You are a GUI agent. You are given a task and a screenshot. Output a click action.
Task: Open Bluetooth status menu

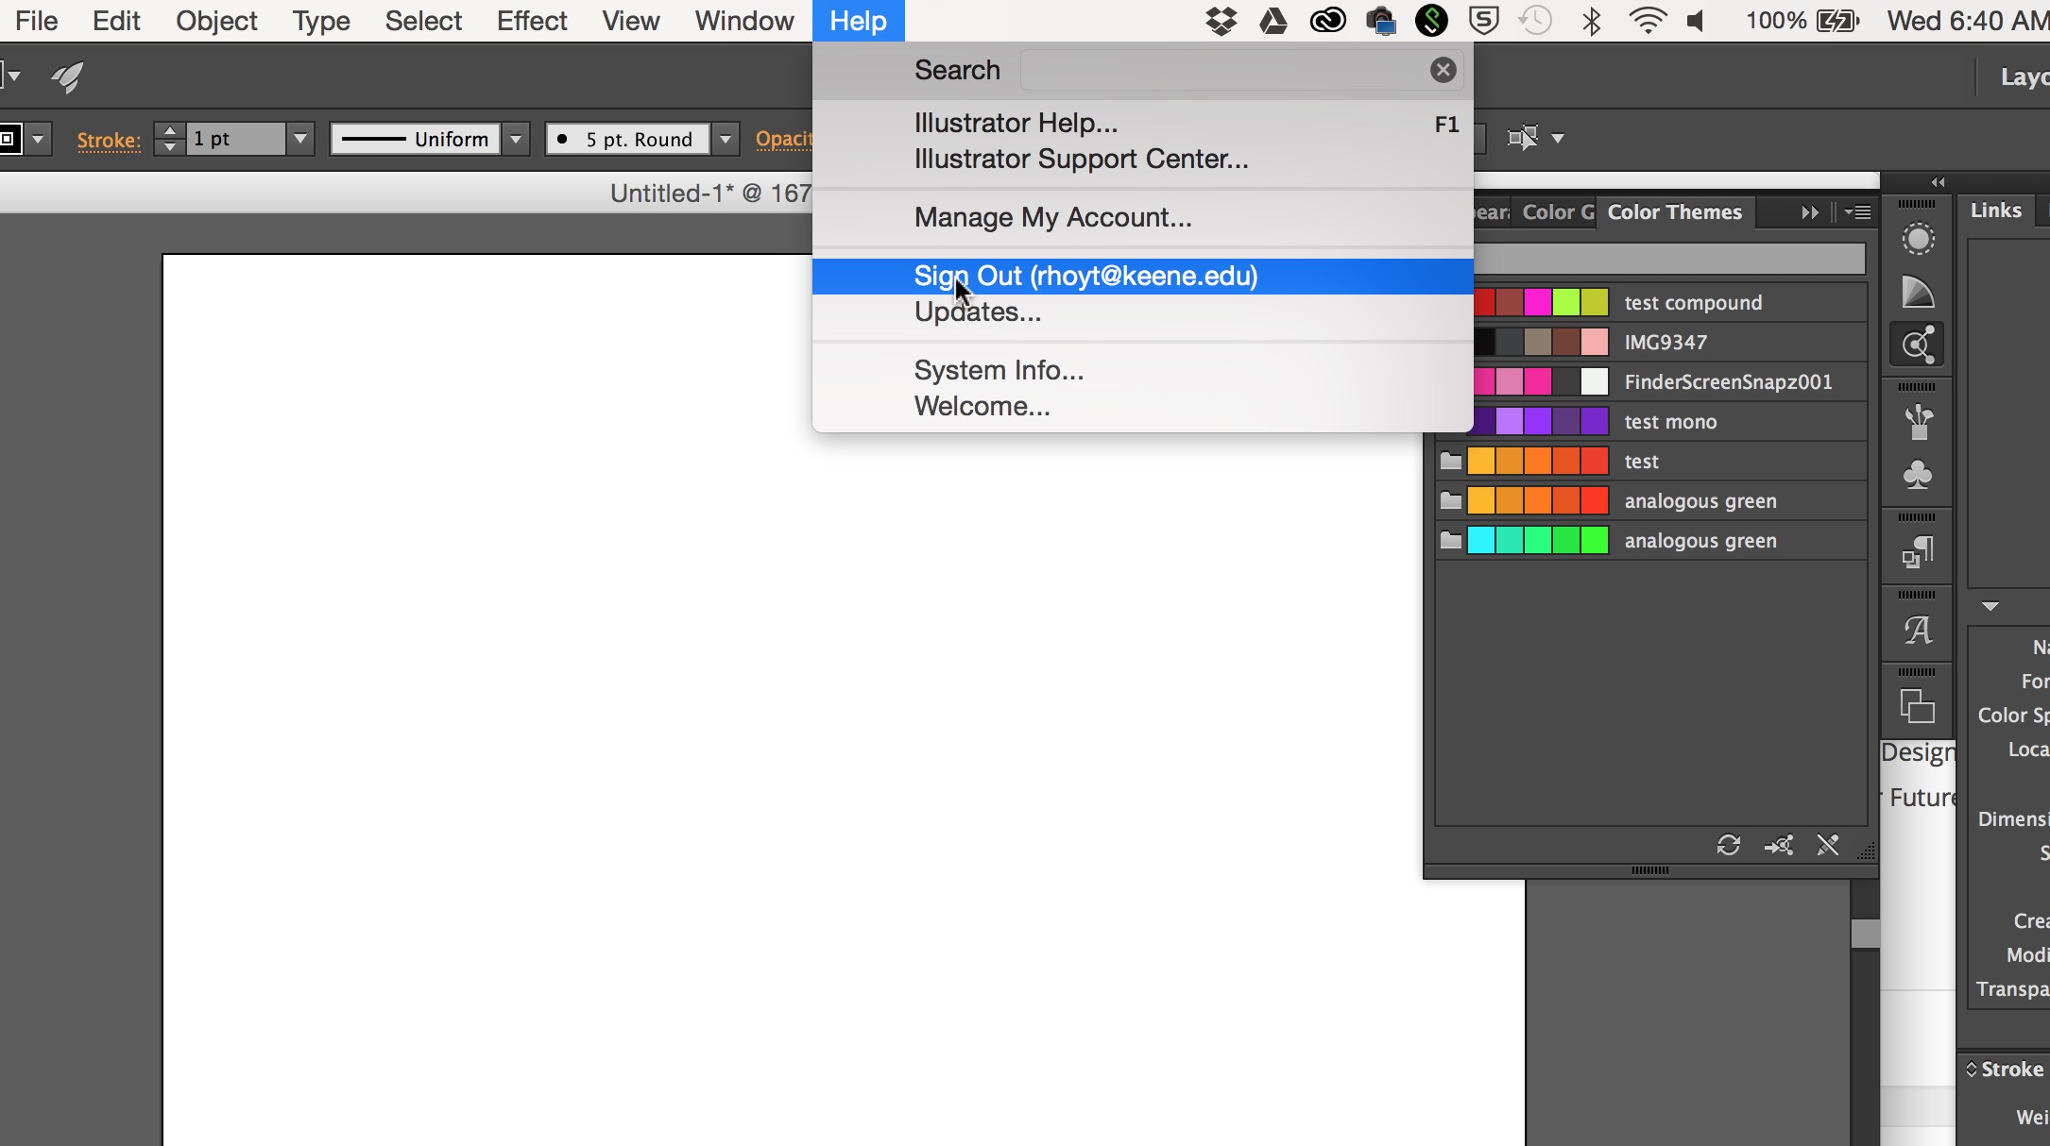coord(1592,21)
